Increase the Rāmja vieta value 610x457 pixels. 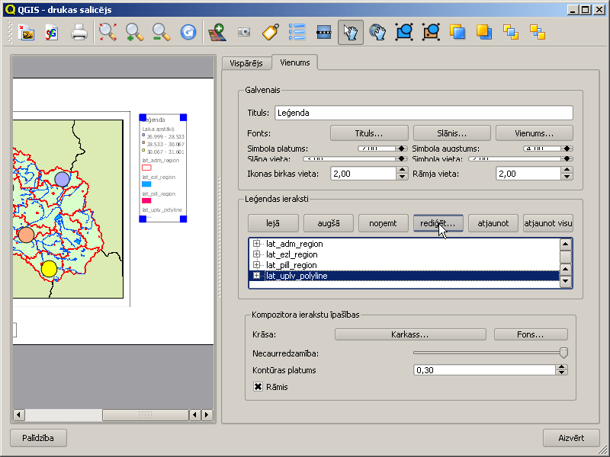pyautogui.click(x=567, y=170)
